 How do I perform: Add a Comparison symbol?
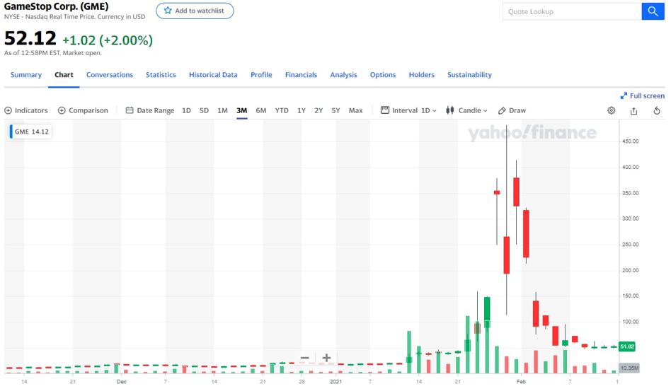point(83,110)
